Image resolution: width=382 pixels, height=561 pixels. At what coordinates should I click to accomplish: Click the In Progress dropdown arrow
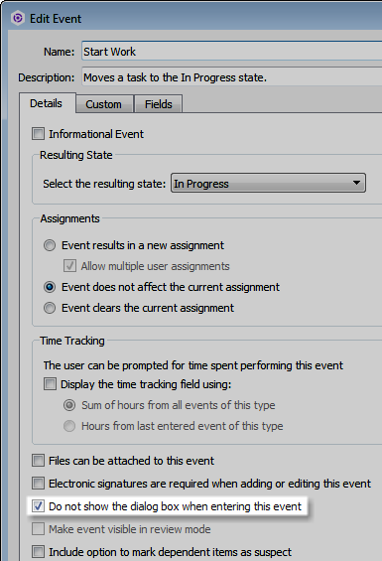[x=356, y=183]
